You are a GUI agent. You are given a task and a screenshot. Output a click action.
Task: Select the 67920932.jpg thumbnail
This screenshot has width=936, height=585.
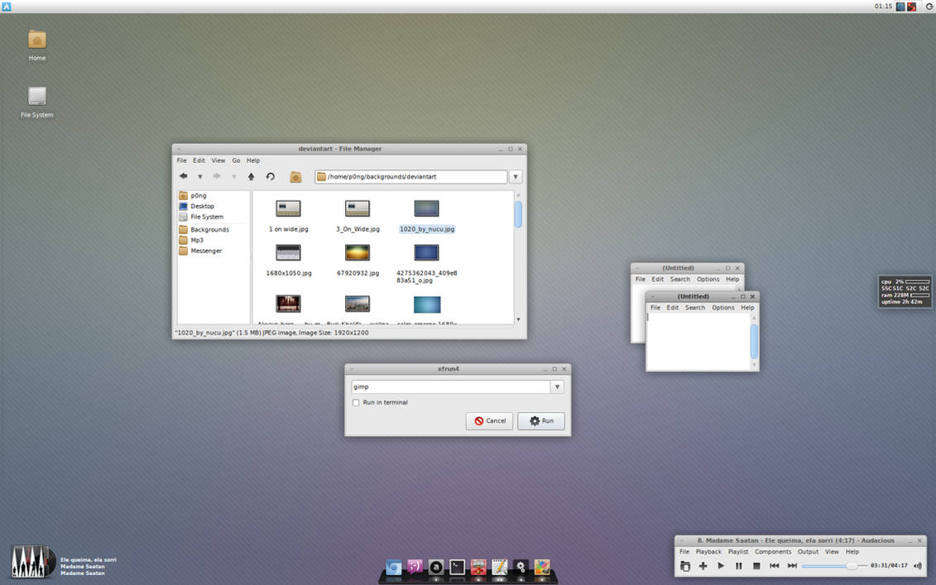click(x=358, y=253)
